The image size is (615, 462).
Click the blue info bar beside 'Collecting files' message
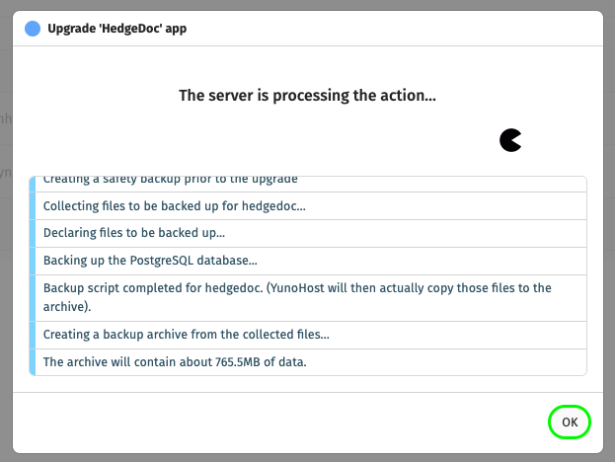coord(33,206)
